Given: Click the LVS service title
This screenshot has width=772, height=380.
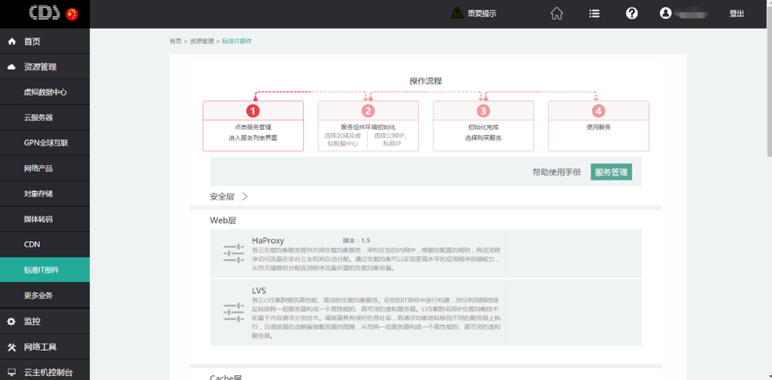Looking at the screenshot, I should [x=258, y=291].
